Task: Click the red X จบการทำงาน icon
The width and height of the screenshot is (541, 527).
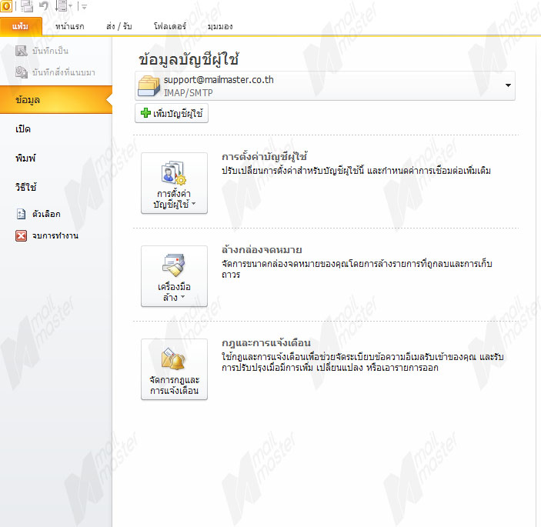Action: click(21, 235)
